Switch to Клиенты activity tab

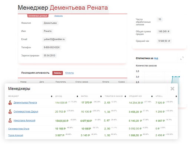69,73
